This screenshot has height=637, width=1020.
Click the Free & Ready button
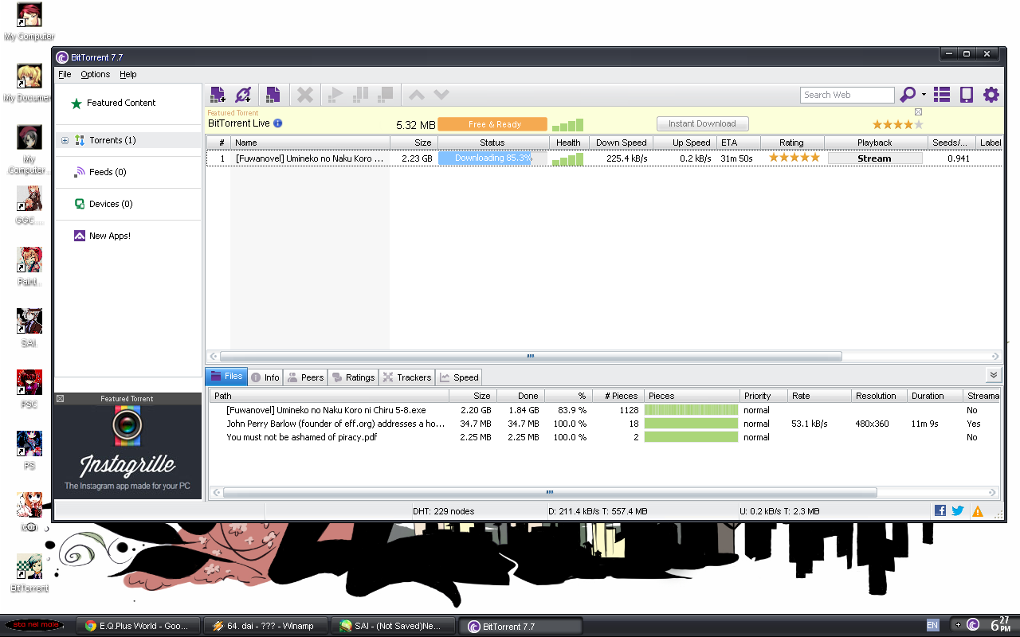tap(492, 124)
